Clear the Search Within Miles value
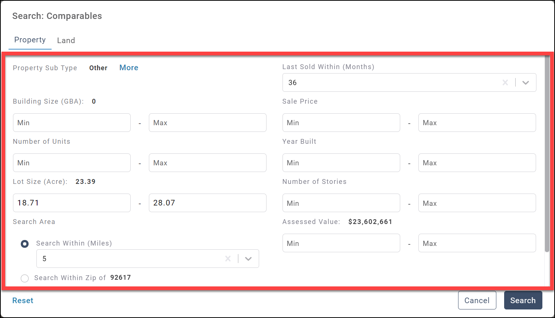This screenshot has width=555, height=318. 228,259
